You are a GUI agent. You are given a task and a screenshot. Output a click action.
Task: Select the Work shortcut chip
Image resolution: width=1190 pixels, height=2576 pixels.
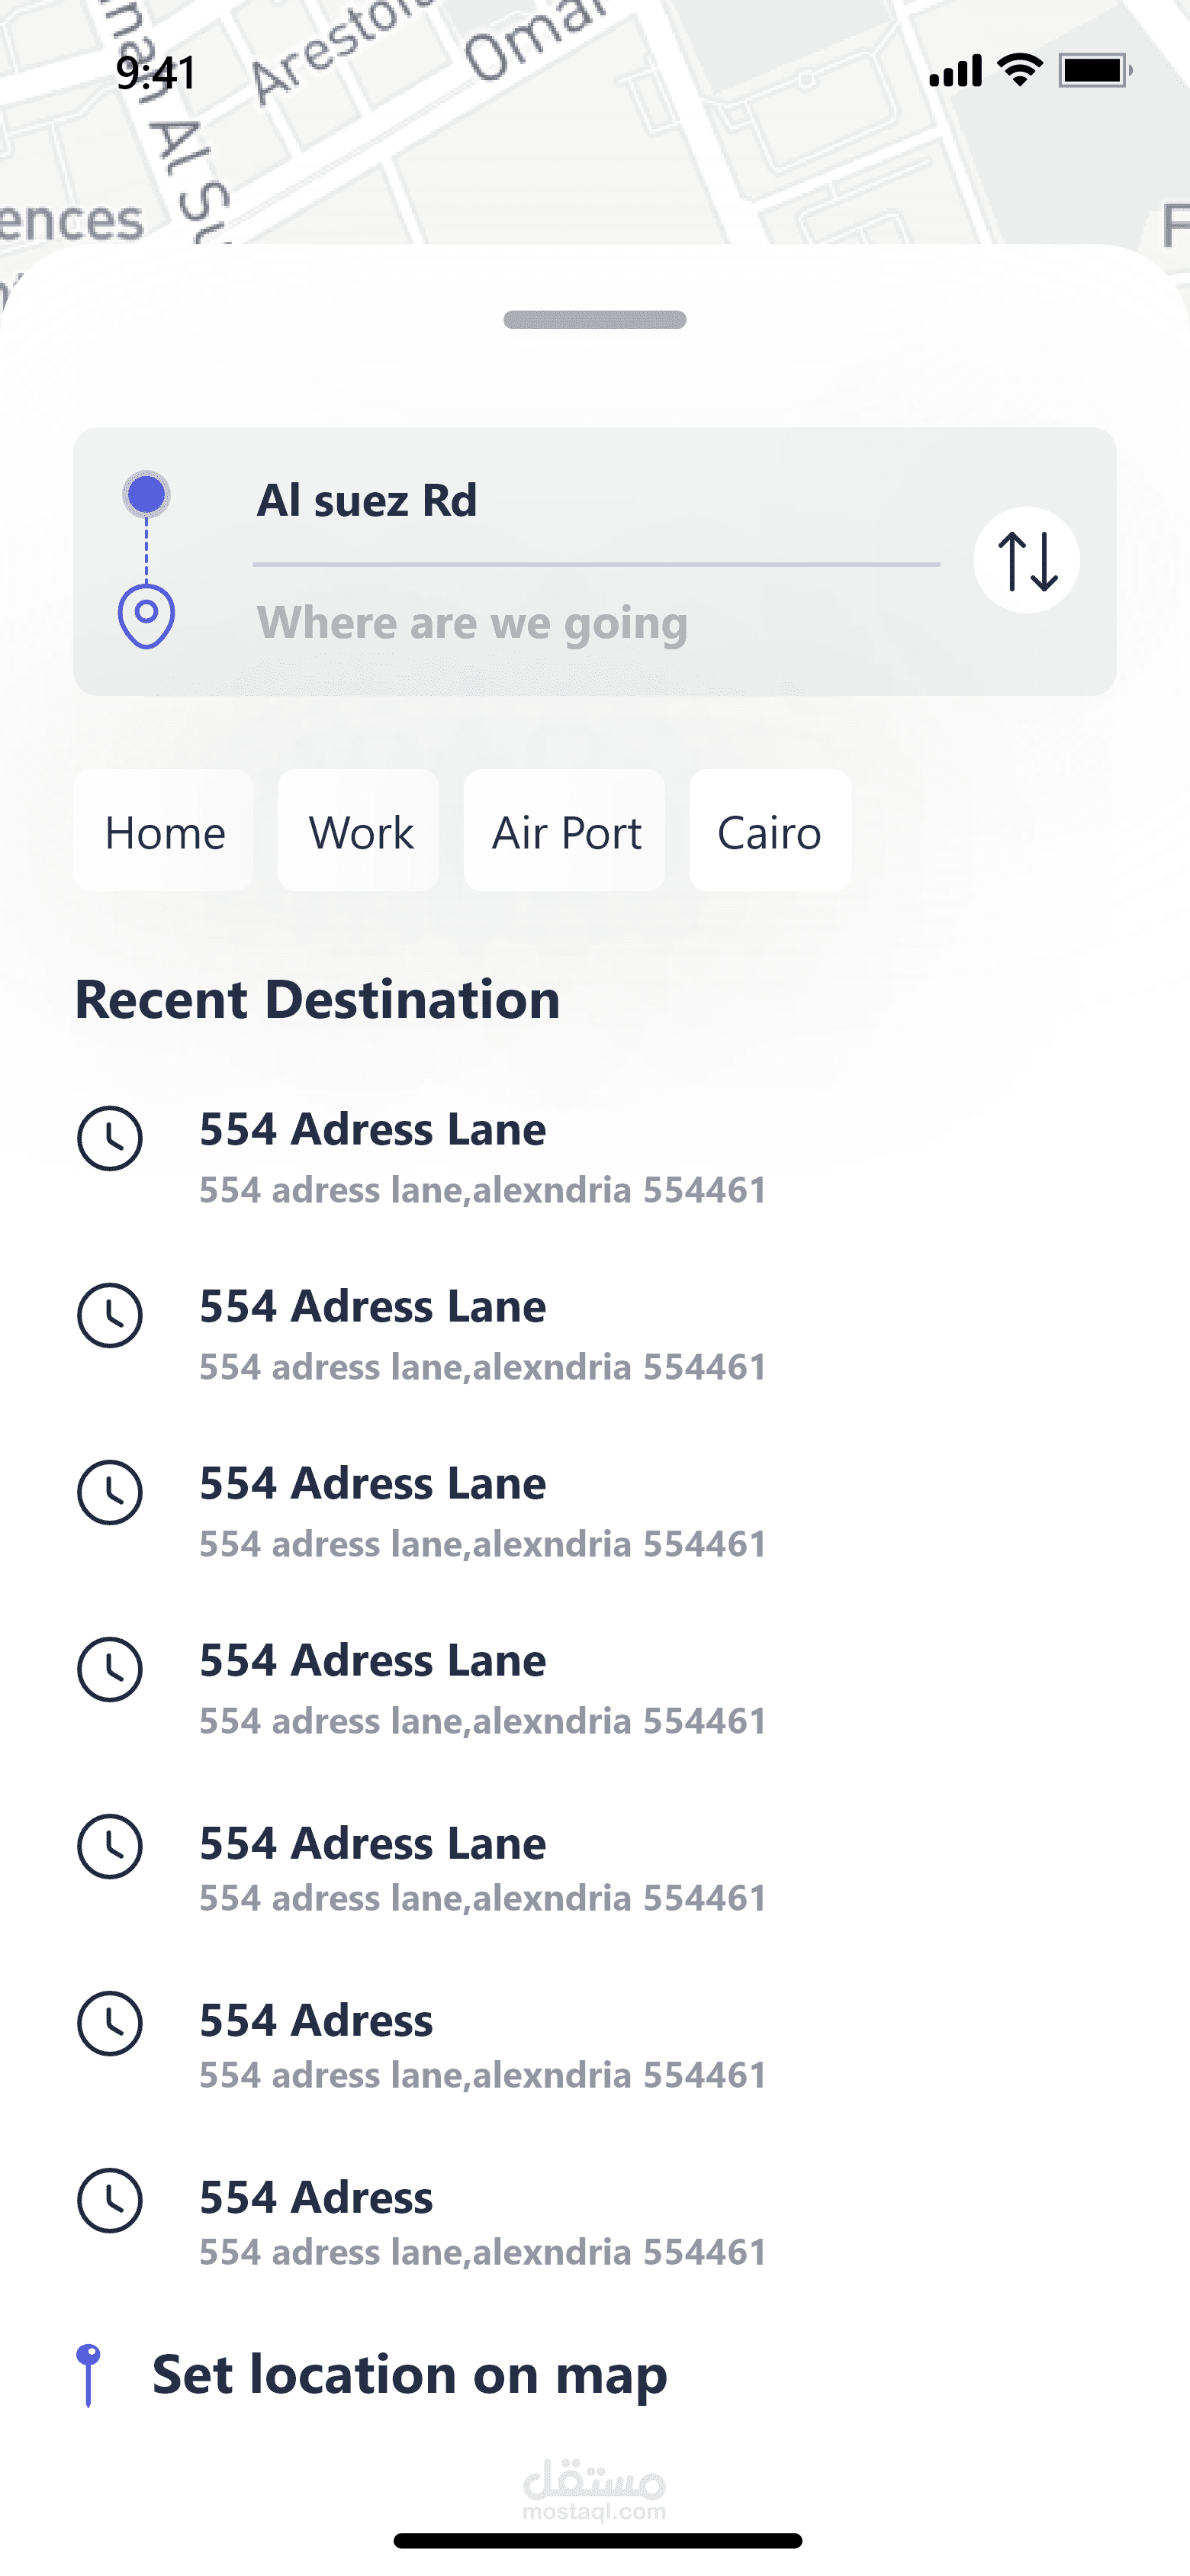click(359, 831)
